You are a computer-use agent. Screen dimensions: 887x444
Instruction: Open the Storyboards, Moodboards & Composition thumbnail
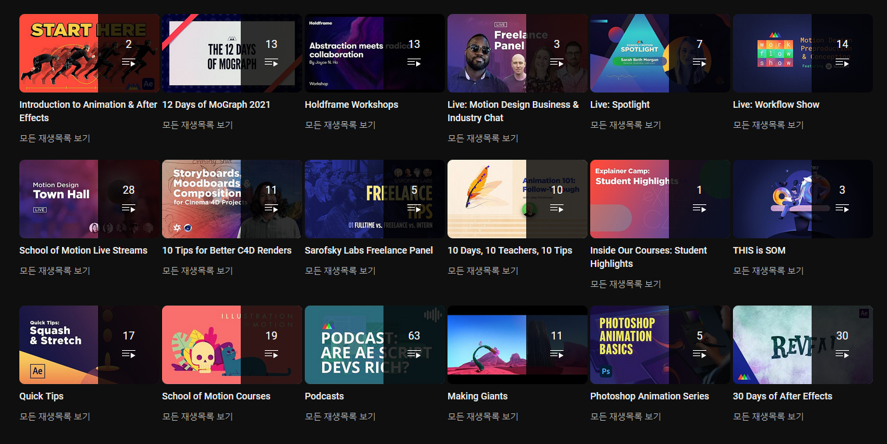[232, 199]
